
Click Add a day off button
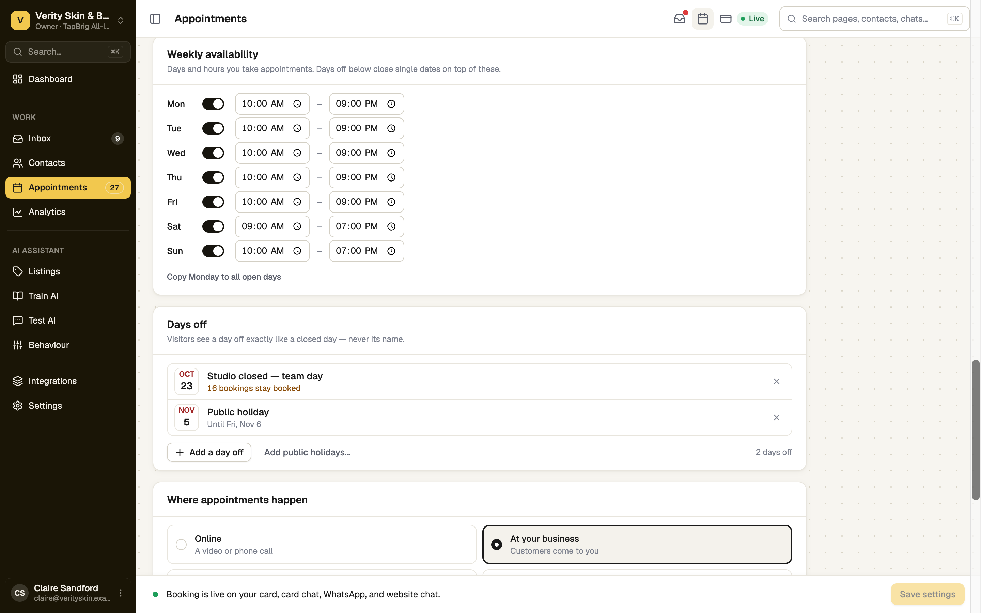click(209, 452)
